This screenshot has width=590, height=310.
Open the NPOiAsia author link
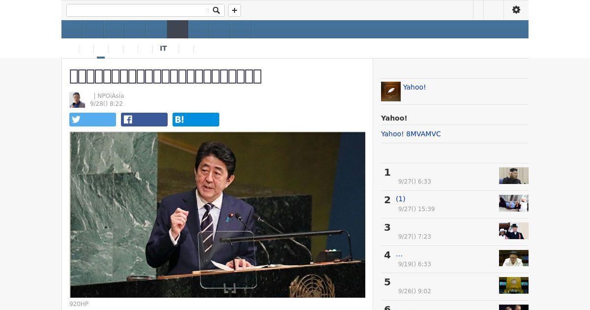click(111, 96)
